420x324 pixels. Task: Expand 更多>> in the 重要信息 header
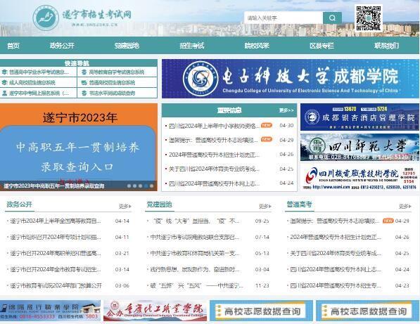[286, 110]
